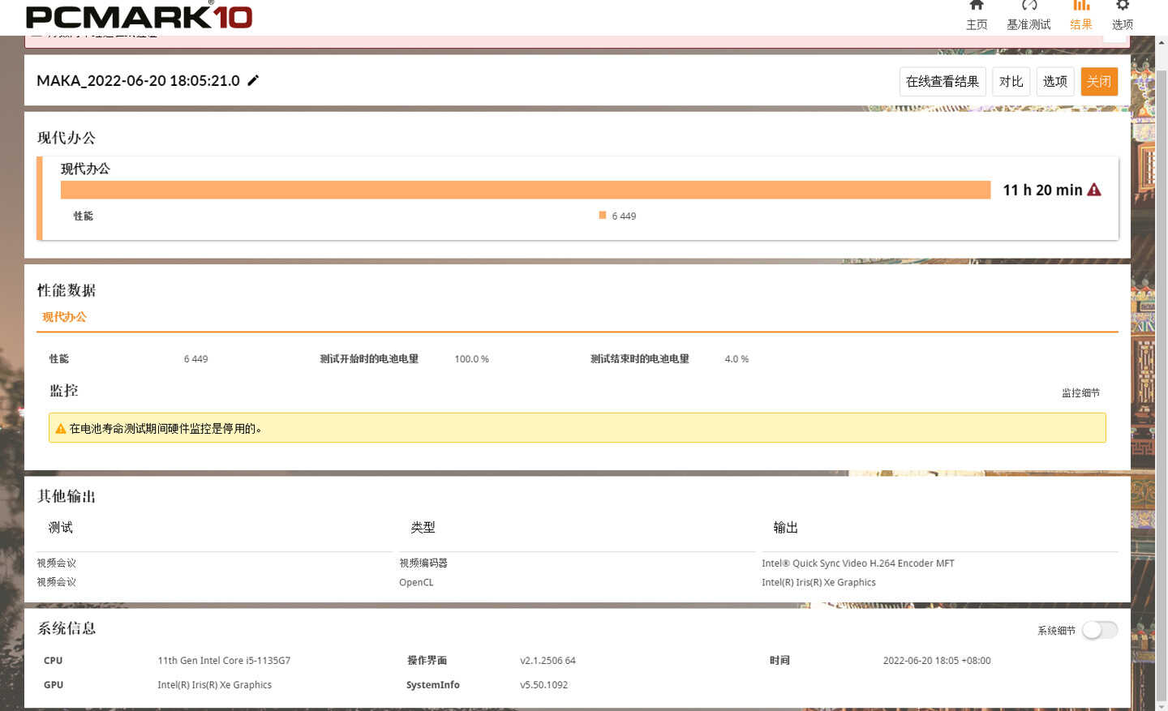Viewport: 1168px width, 711px height.
Task: Click the result name MAKA_2022-06-20 title
Action: pos(139,80)
